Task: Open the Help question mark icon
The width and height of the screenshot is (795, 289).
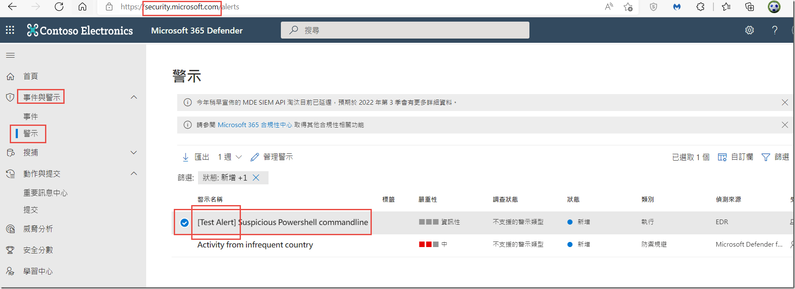Action: click(x=775, y=30)
